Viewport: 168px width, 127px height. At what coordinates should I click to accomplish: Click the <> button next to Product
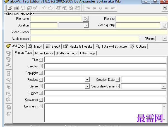41,79
